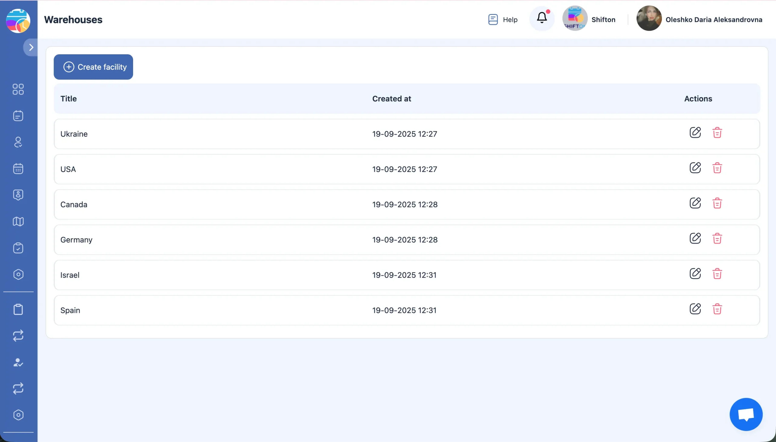Click the Create facility button
Screen dimensions: 776x442
tap(93, 67)
